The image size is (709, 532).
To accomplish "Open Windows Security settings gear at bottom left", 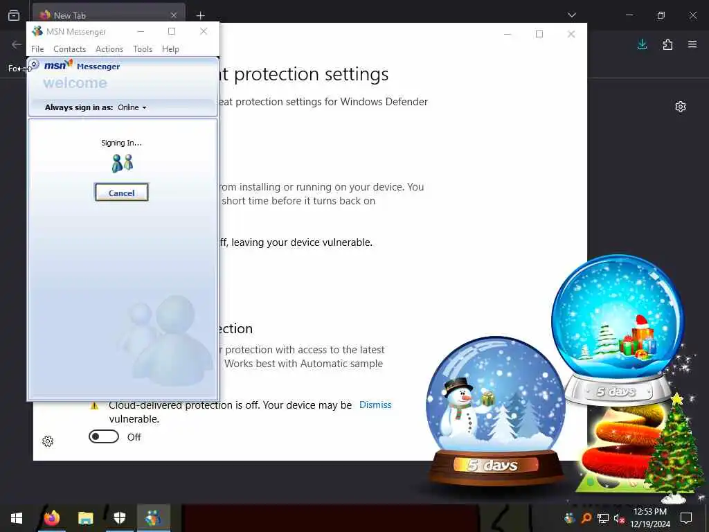I will pos(48,441).
